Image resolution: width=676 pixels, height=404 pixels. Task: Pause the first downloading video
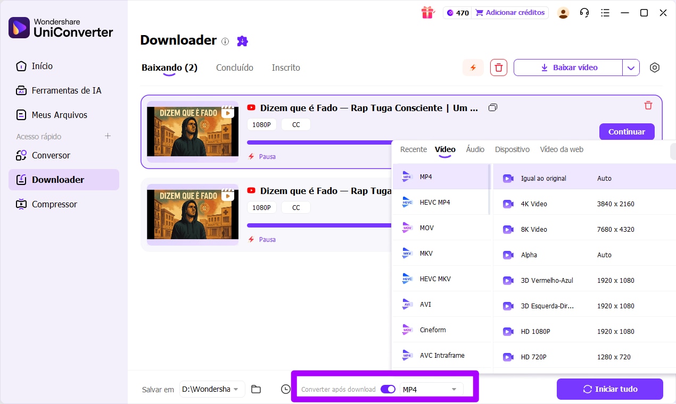click(267, 156)
